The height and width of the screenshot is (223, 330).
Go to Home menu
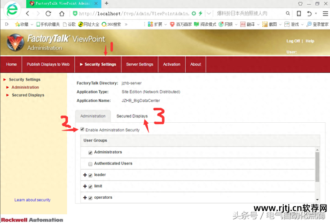[11, 64]
